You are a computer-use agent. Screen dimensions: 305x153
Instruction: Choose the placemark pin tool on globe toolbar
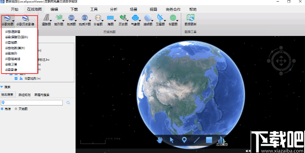coord(184,140)
